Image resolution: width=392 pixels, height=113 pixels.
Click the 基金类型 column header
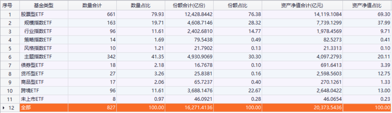44,5
